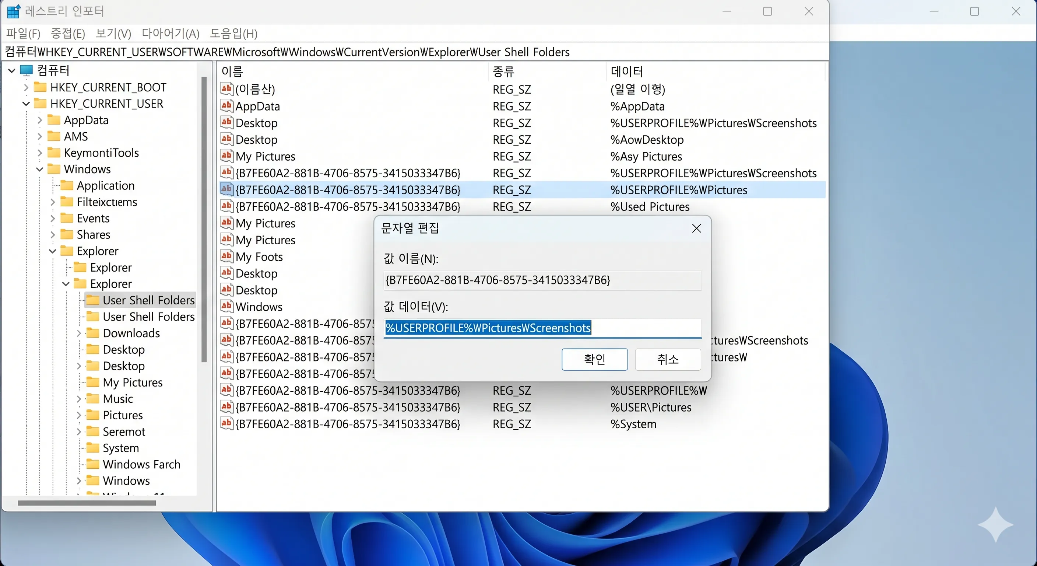
Task: Expand the AppData tree key
Action: (39, 120)
